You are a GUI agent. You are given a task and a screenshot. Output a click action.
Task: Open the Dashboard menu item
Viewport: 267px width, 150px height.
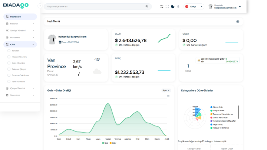20,17
